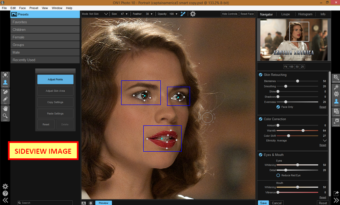Select the Hand pan tool
340x205 pixels.
point(5,109)
